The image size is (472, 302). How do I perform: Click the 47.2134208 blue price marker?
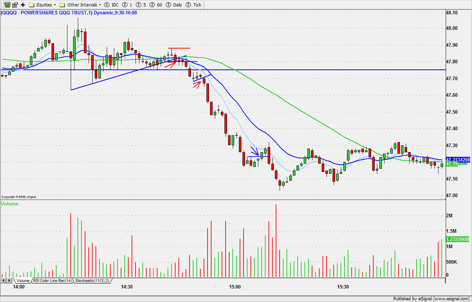point(458,159)
